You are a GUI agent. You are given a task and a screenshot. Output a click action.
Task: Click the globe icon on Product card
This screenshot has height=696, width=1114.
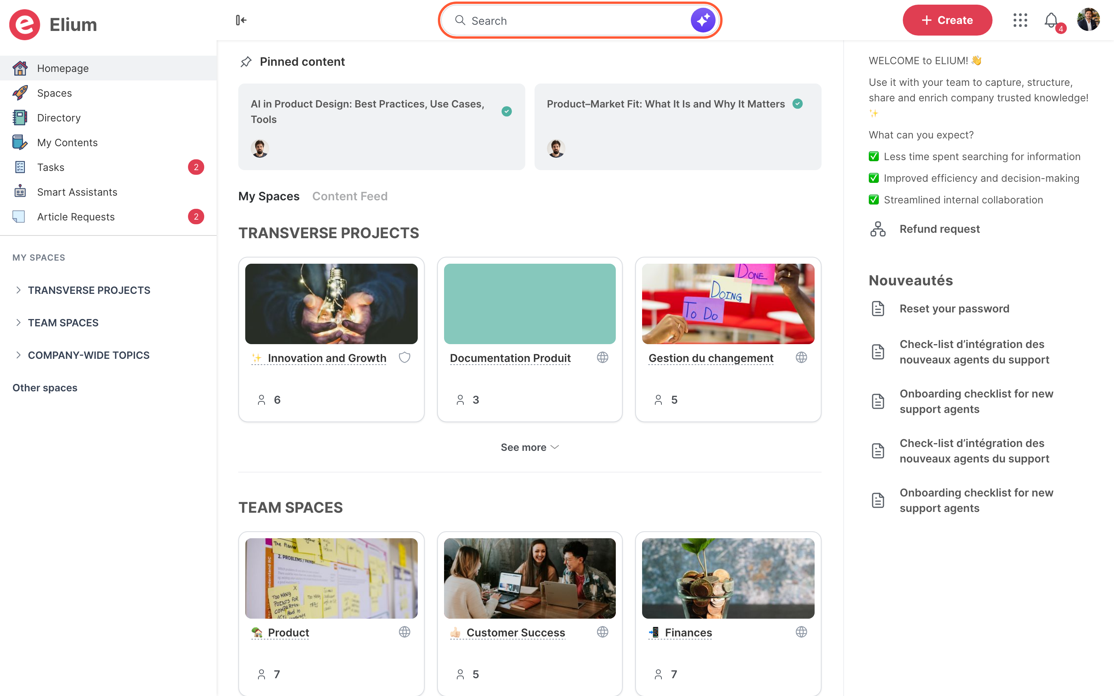404,632
